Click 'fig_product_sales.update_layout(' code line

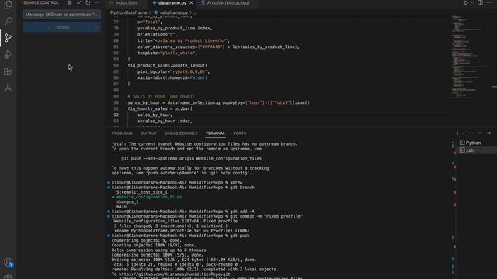168,65
